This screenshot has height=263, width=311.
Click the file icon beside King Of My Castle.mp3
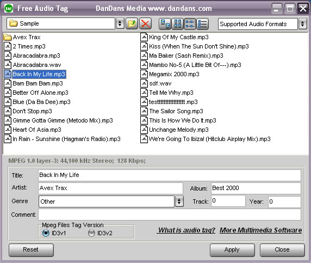pyautogui.click(x=144, y=37)
